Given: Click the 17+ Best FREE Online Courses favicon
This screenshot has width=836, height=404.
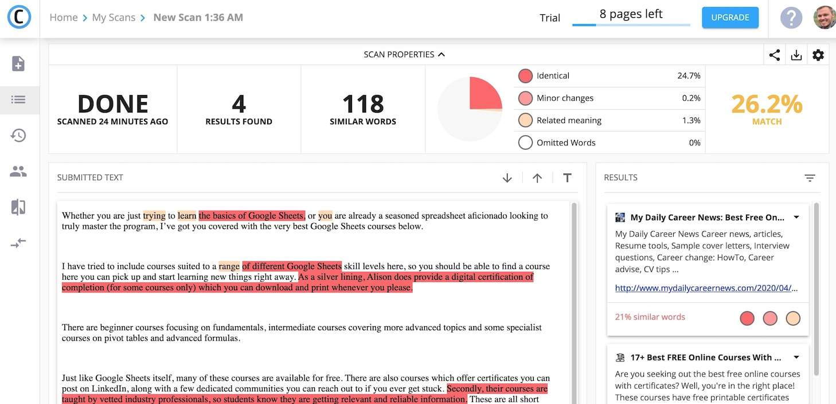Looking at the screenshot, I should click(620, 358).
